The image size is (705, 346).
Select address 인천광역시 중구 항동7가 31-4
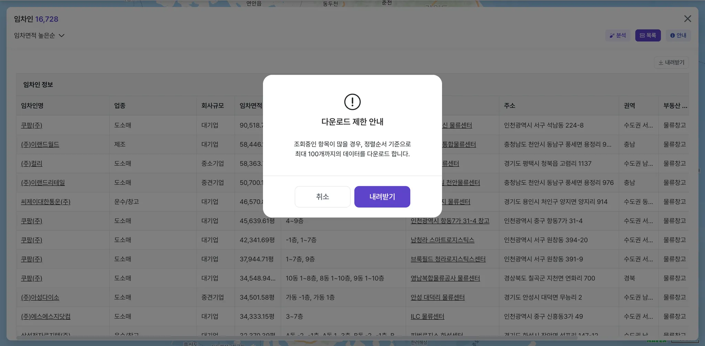pos(543,221)
